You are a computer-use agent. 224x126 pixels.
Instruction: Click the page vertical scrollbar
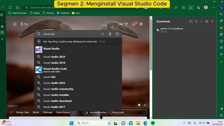(151, 44)
